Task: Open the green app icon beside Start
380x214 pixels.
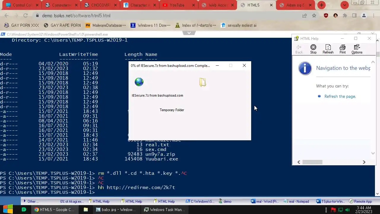Action: (x=24, y=210)
